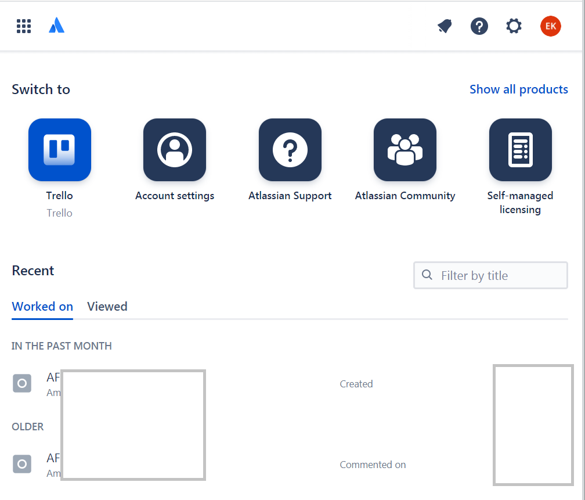Viewport: 585px width, 500px height.
Task: Open the Self-managed licensing tile
Action: click(x=520, y=150)
